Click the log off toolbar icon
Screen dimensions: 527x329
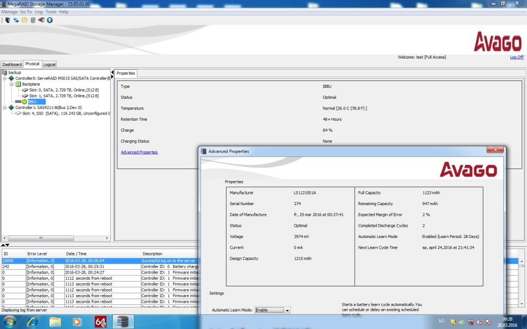point(41,20)
